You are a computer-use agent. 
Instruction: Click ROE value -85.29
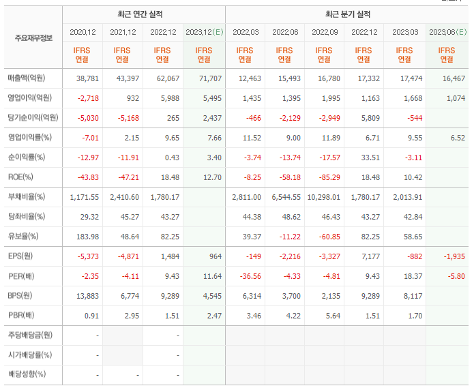329,177
